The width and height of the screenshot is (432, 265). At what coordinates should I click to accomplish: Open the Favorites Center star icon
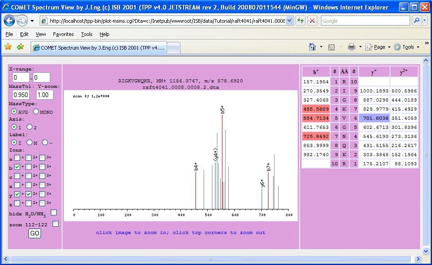click(8, 46)
